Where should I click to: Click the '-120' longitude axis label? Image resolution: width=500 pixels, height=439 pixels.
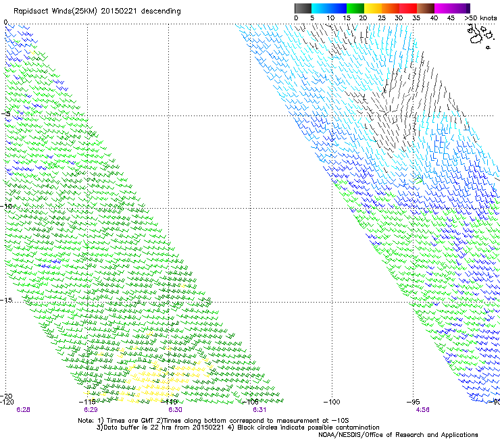7,402
